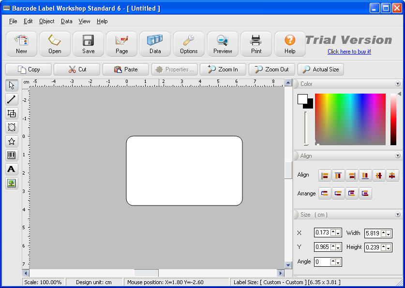The width and height of the screenshot is (405, 288).
Task: Click the Actual Size button
Action: [320, 69]
